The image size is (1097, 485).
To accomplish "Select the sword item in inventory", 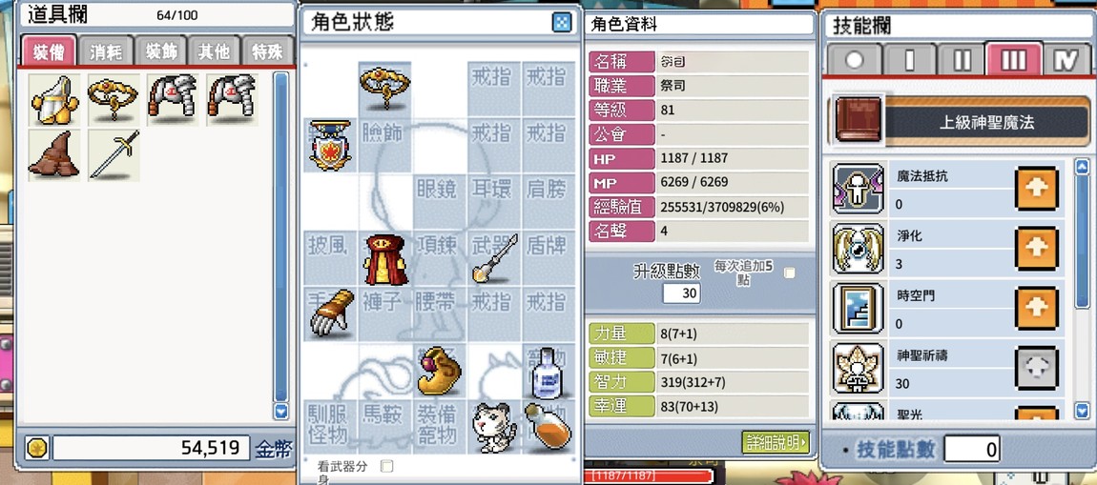I will (114, 154).
